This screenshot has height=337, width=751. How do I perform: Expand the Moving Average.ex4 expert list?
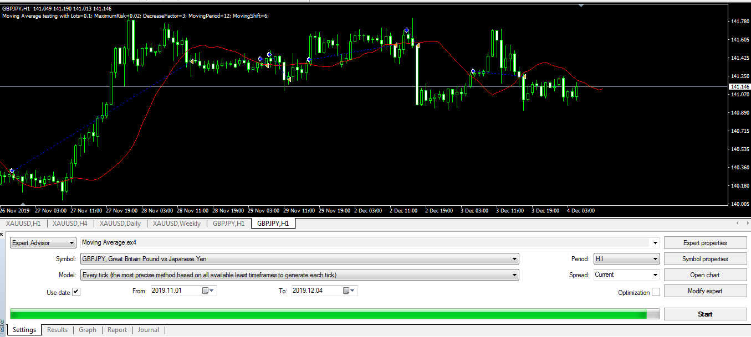(x=655, y=242)
